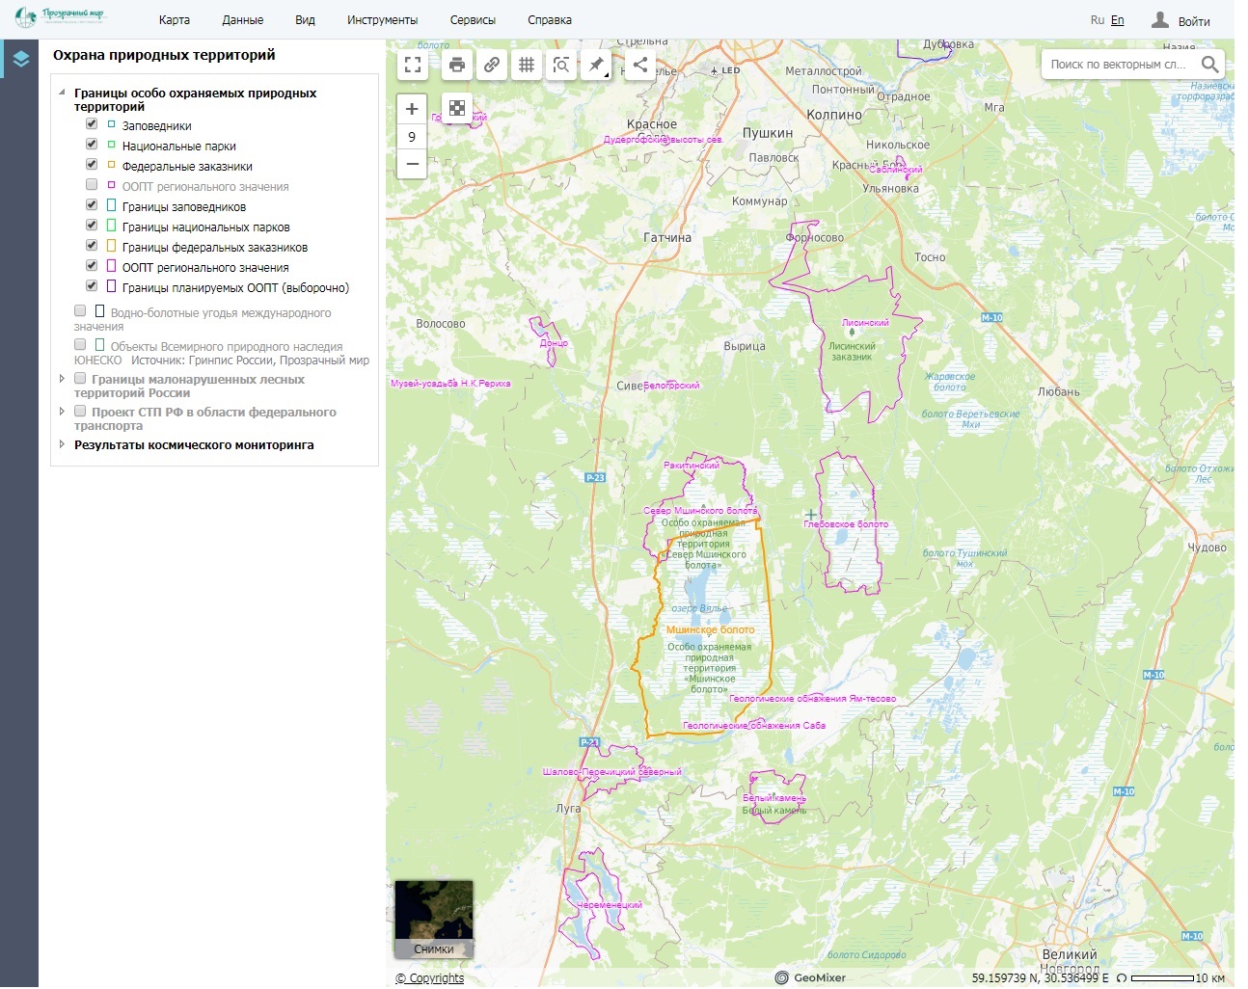
Task: Collapse Границы особо охраняемых природных территорий group
Action: tap(63, 93)
